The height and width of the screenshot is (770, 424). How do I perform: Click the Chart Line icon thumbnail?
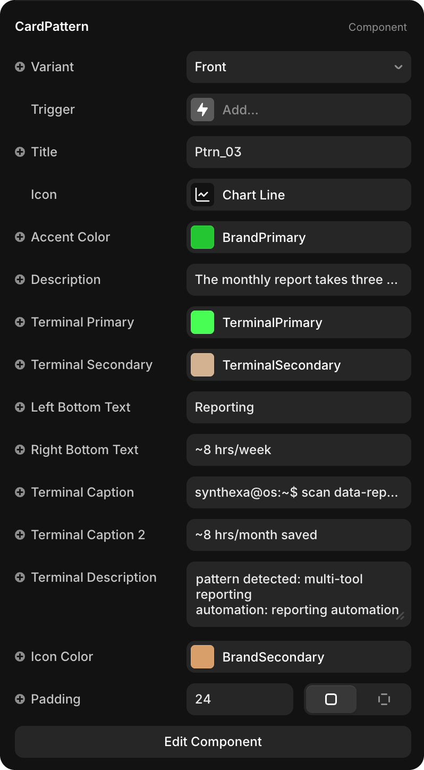click(x=202, y=195)
